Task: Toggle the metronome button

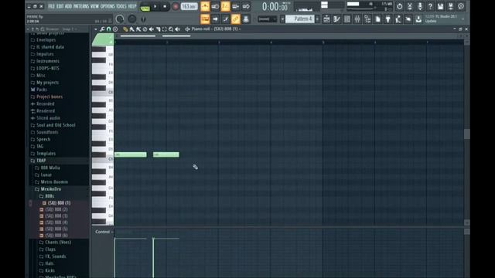Action: pos(205,6)
